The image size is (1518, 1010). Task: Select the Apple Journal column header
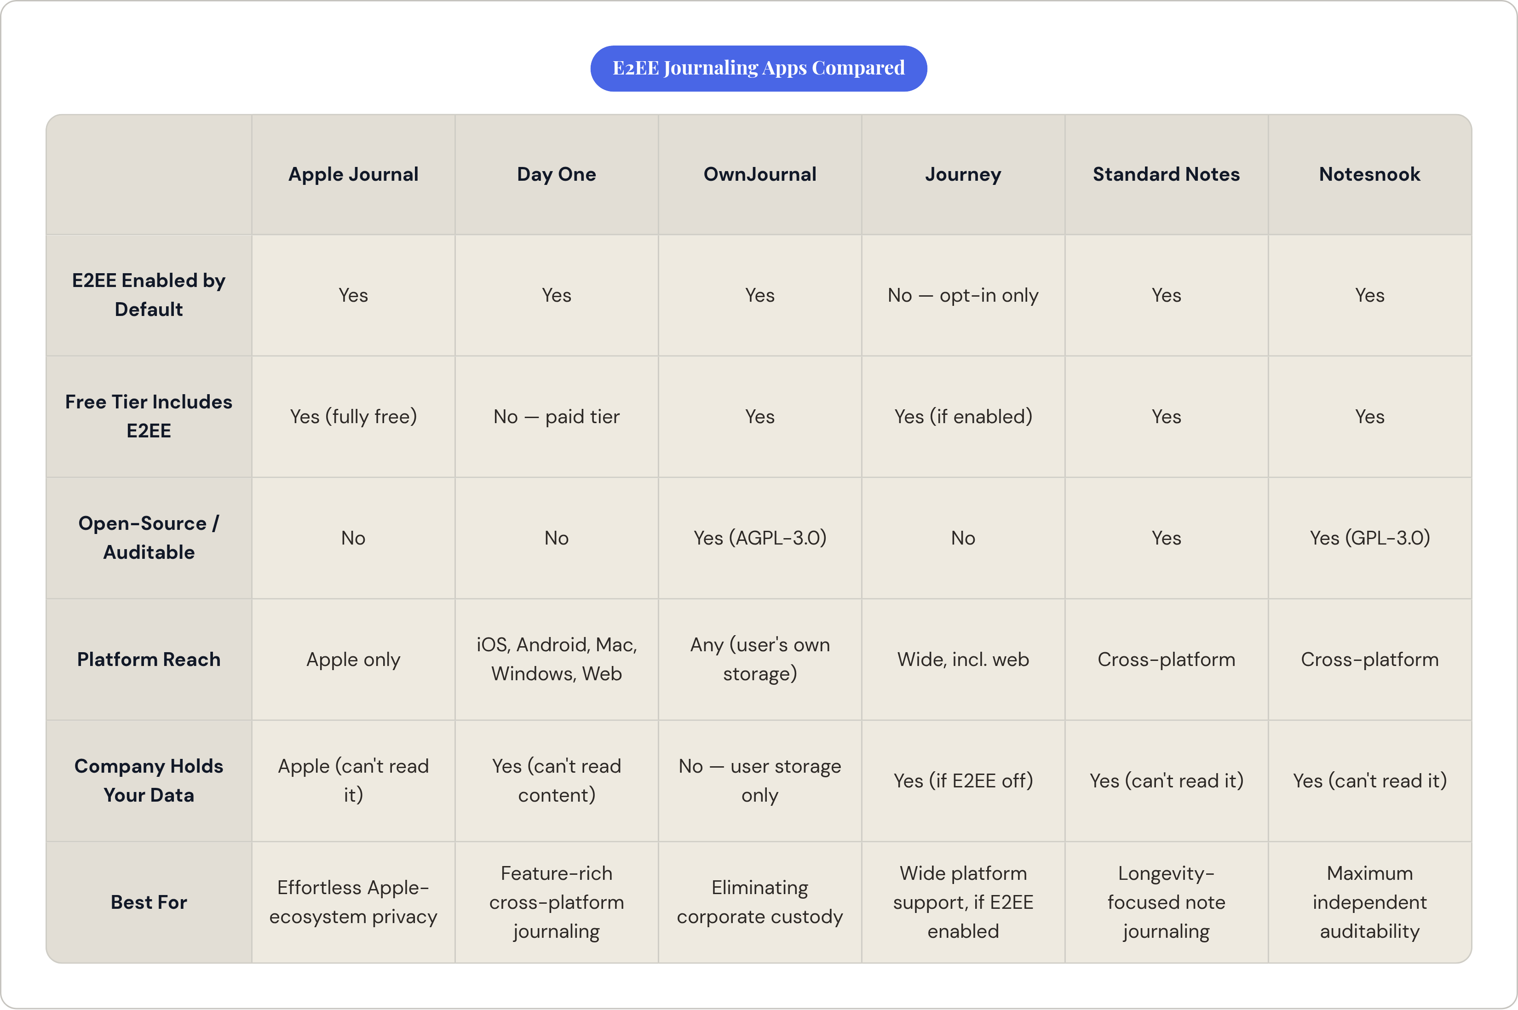click(353, 175)
